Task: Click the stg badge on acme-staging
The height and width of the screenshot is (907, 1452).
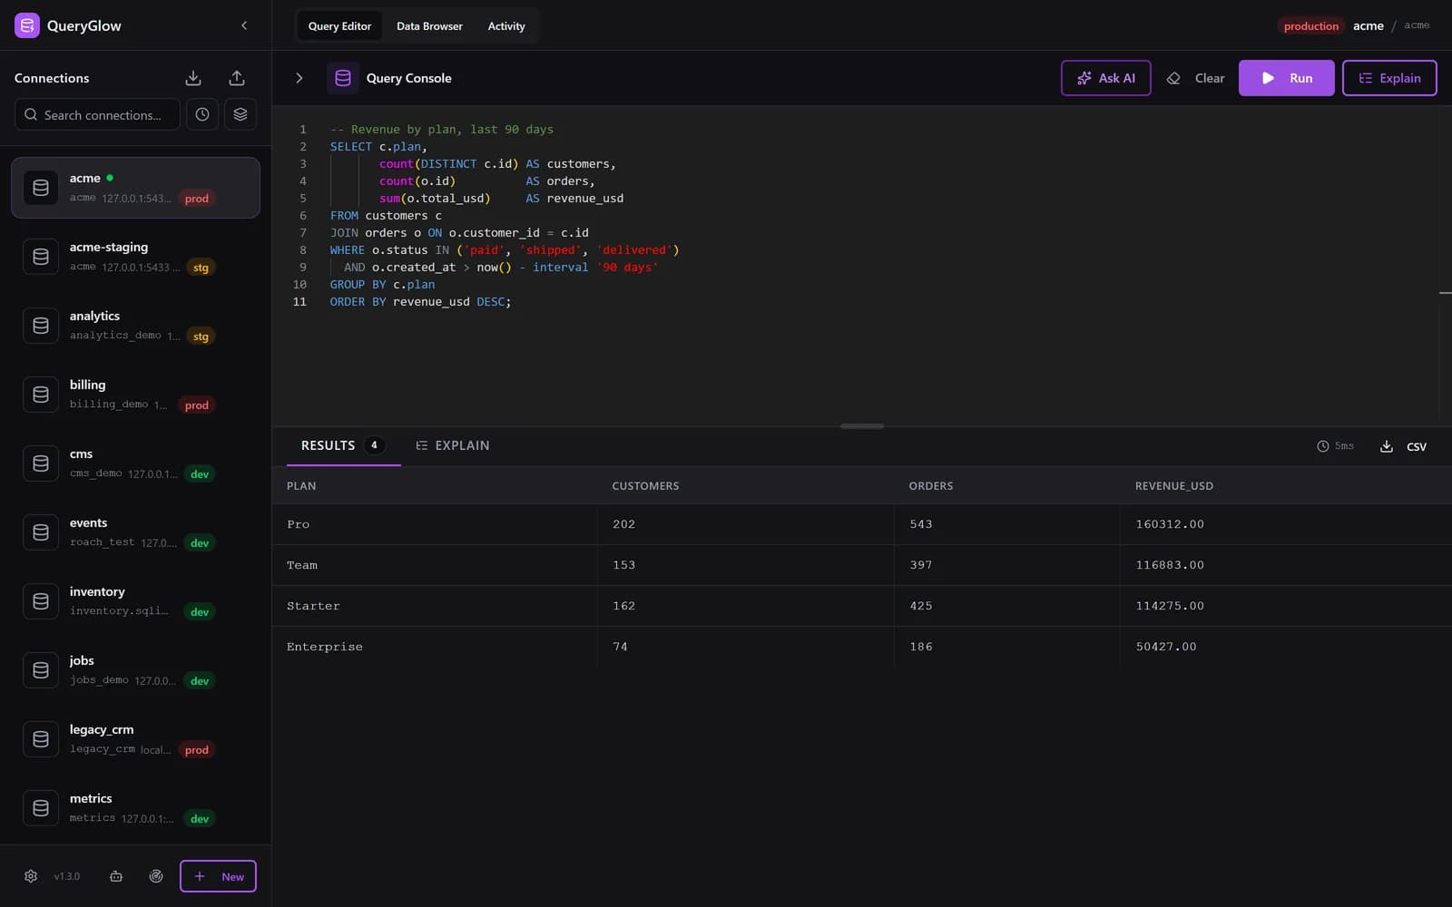Action: click(x=201, y=268)
